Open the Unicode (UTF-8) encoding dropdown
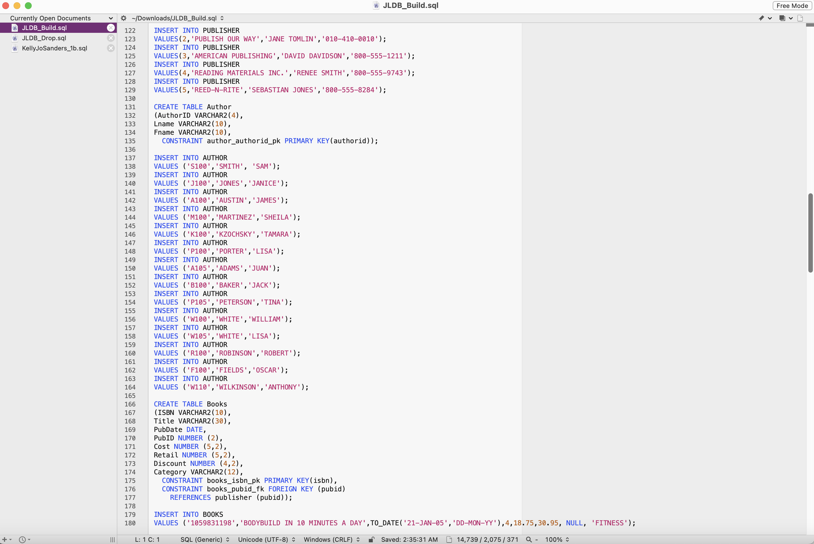This screenshot has height=544, width=814. pyautogui.click(x=267, y=539)
